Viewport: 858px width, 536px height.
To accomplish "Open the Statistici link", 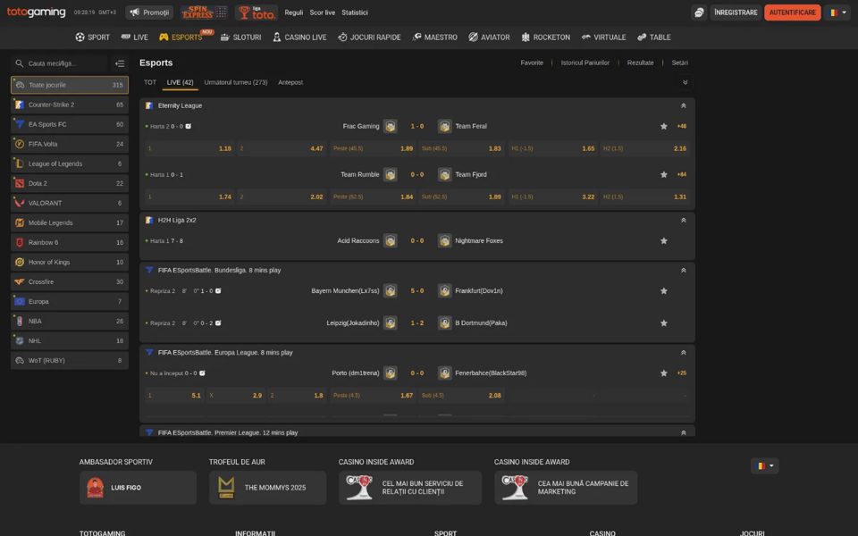I will coord(355,13).
